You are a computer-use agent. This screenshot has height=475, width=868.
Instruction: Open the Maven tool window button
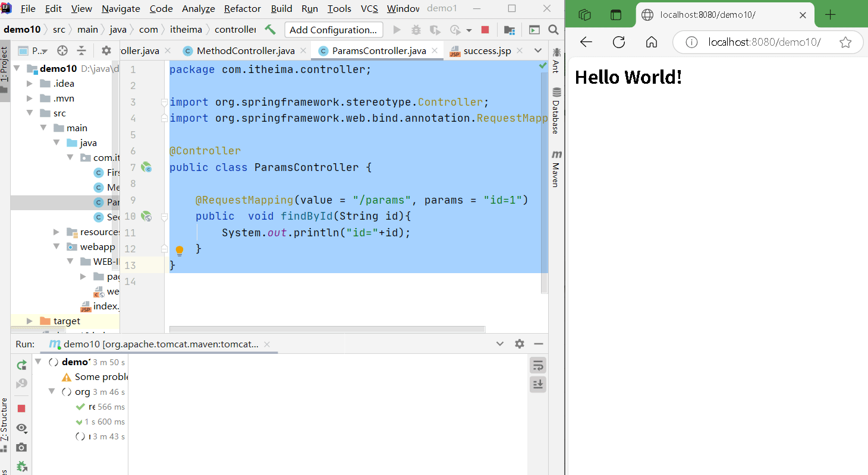556,167
